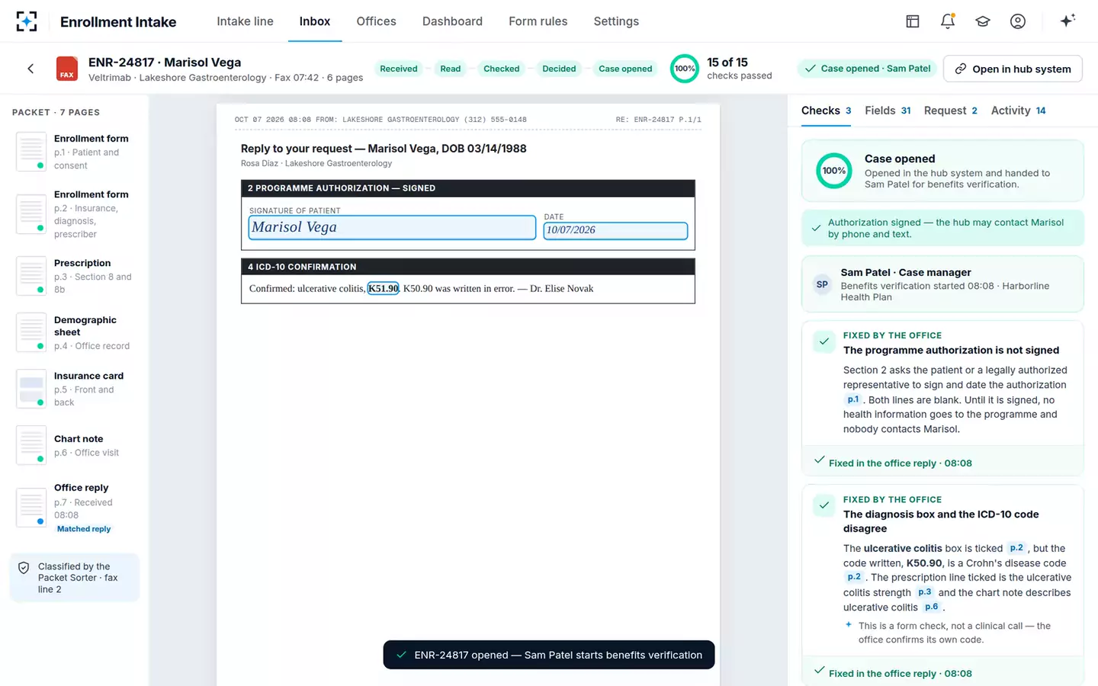Screen dimensions: 1098x686
Task: Open notifications bell
Action: 947,21
